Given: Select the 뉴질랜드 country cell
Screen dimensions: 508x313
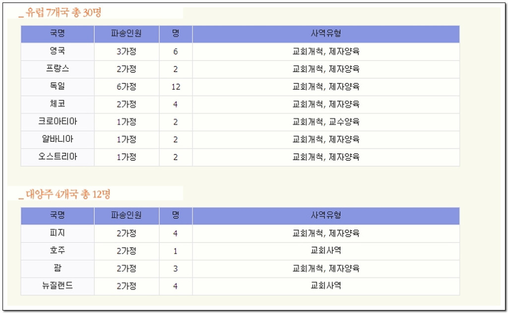Looking at the screenshot, I should pos(58,286).
